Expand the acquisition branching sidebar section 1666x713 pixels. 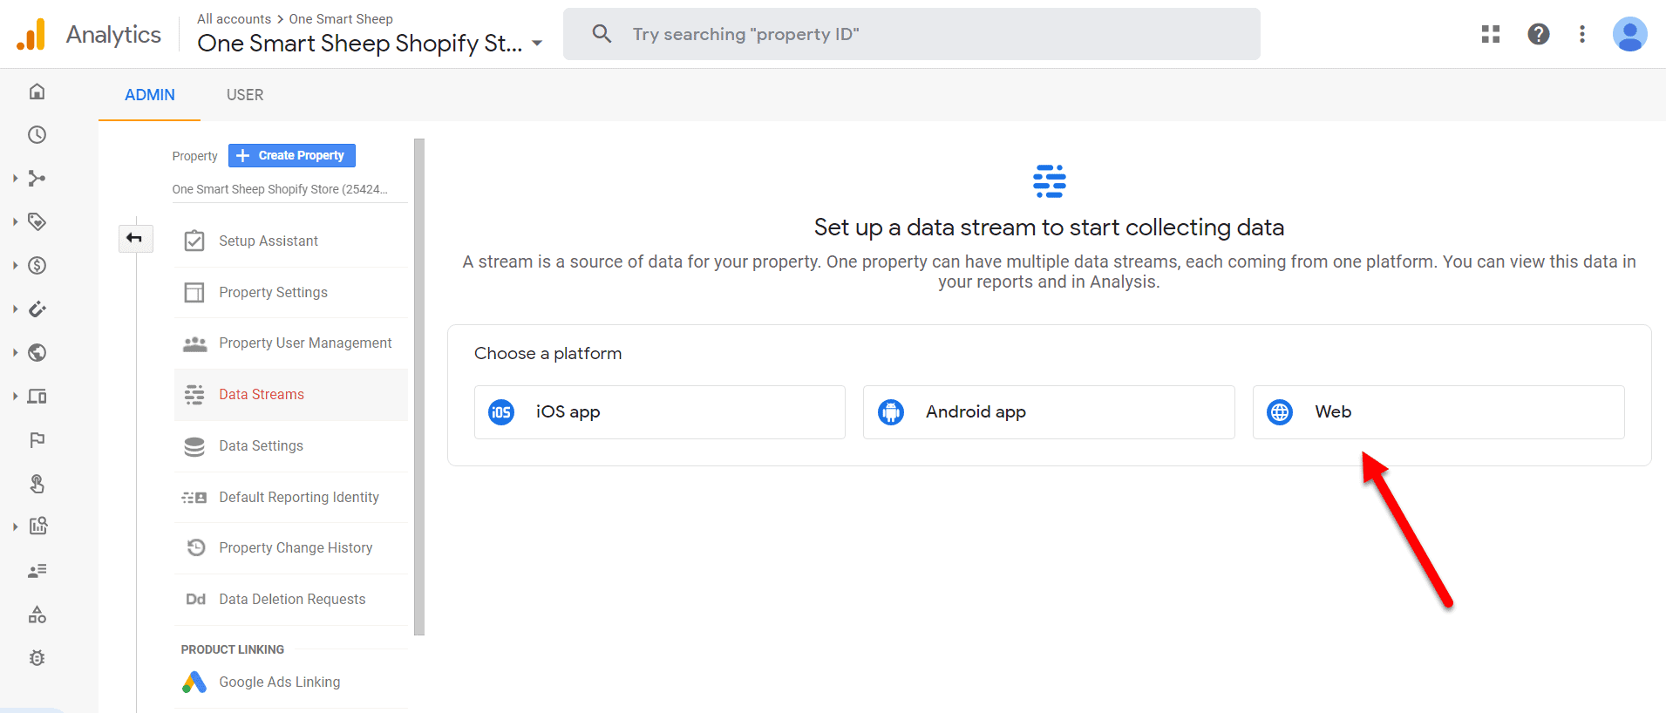coord(16,179)
